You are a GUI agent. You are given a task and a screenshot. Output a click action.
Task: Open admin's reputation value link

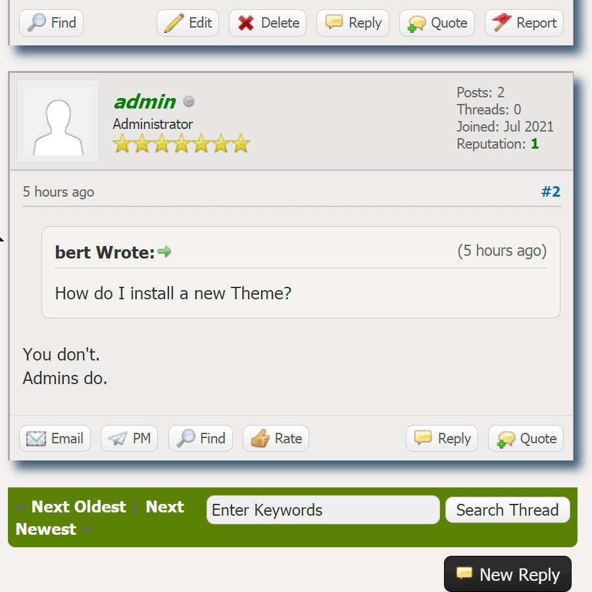coord(535,143)
